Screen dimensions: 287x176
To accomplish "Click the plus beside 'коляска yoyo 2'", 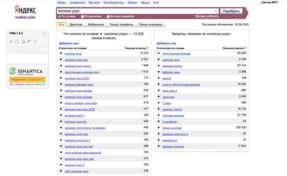I will (x=61, y=165).
